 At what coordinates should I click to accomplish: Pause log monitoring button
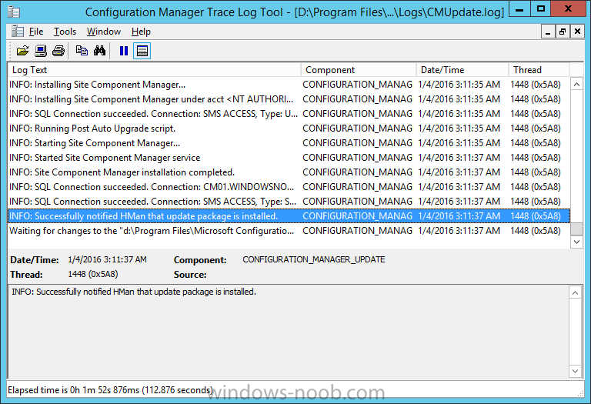click(x=124, y=51)
